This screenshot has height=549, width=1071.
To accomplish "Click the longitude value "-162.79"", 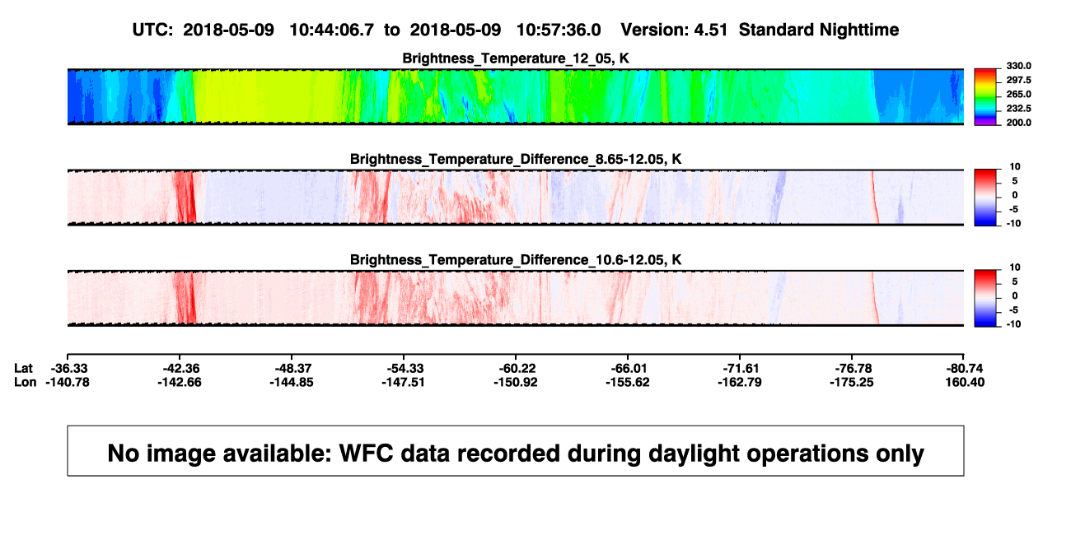I will coord(741,382).
